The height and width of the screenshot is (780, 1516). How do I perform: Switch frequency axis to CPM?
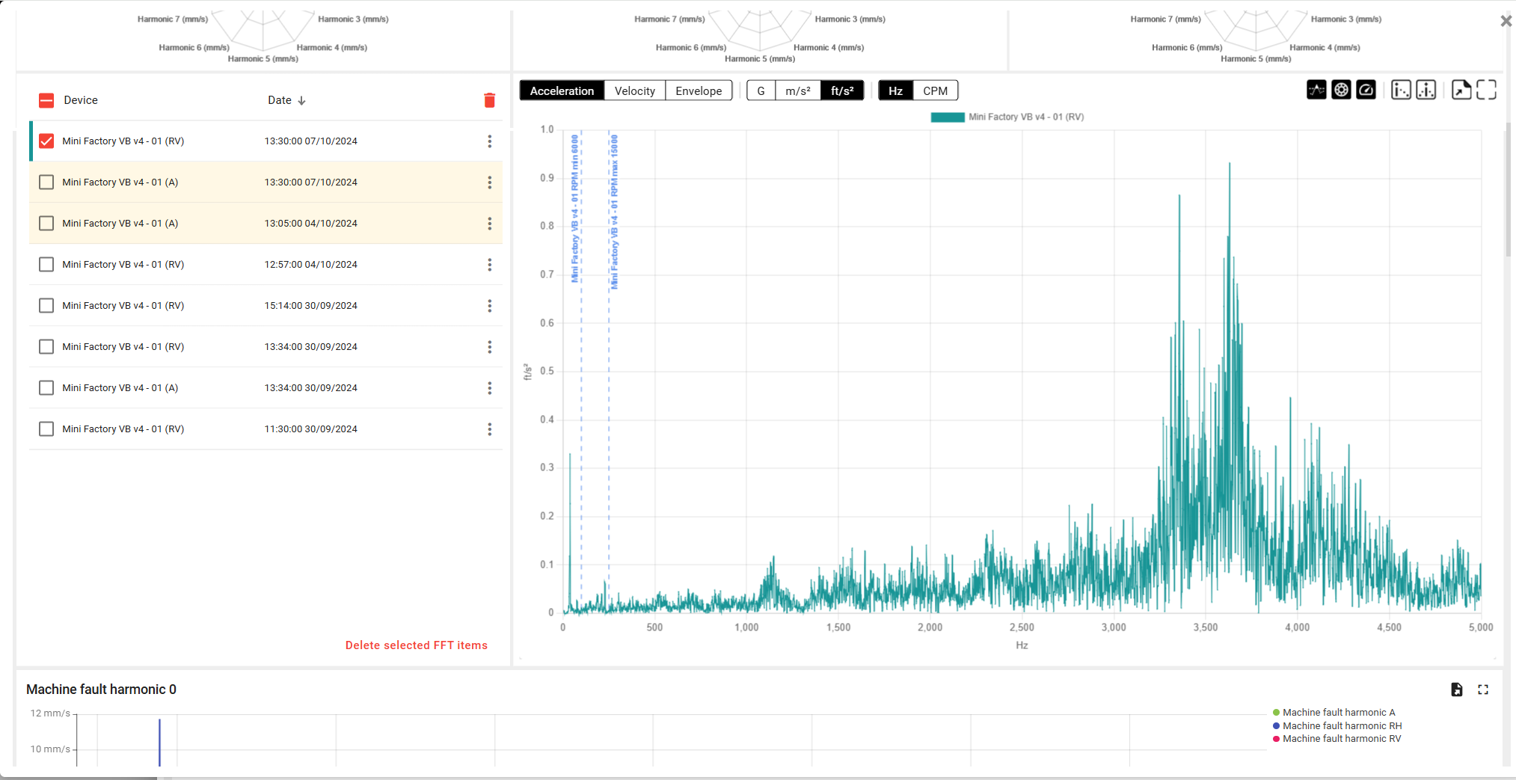coord(934,91)
